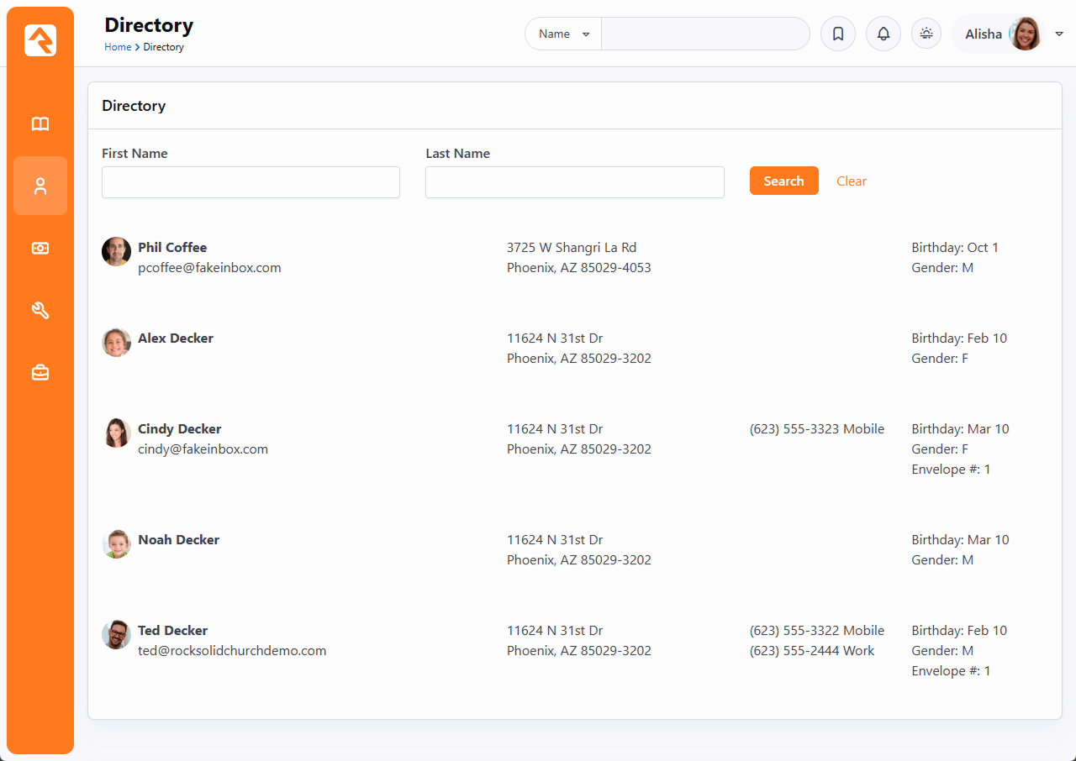
Task: Open the Alisha user menu arrow
Action: point(1059,34)
